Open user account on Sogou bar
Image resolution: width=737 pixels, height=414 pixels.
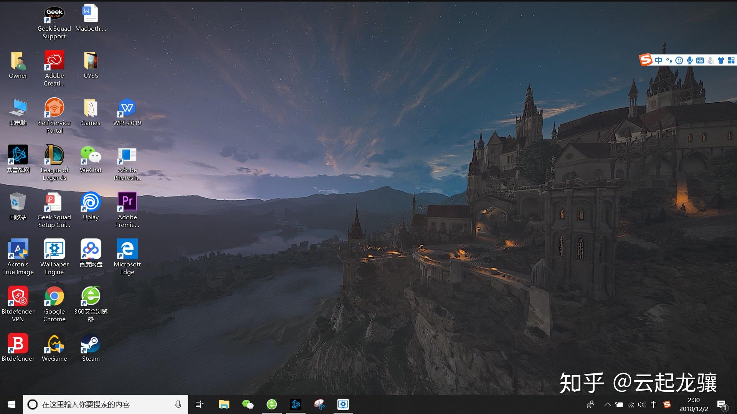711,60
